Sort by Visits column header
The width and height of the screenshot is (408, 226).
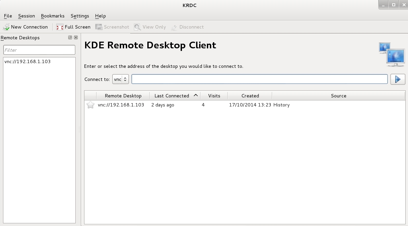point(214,96)
